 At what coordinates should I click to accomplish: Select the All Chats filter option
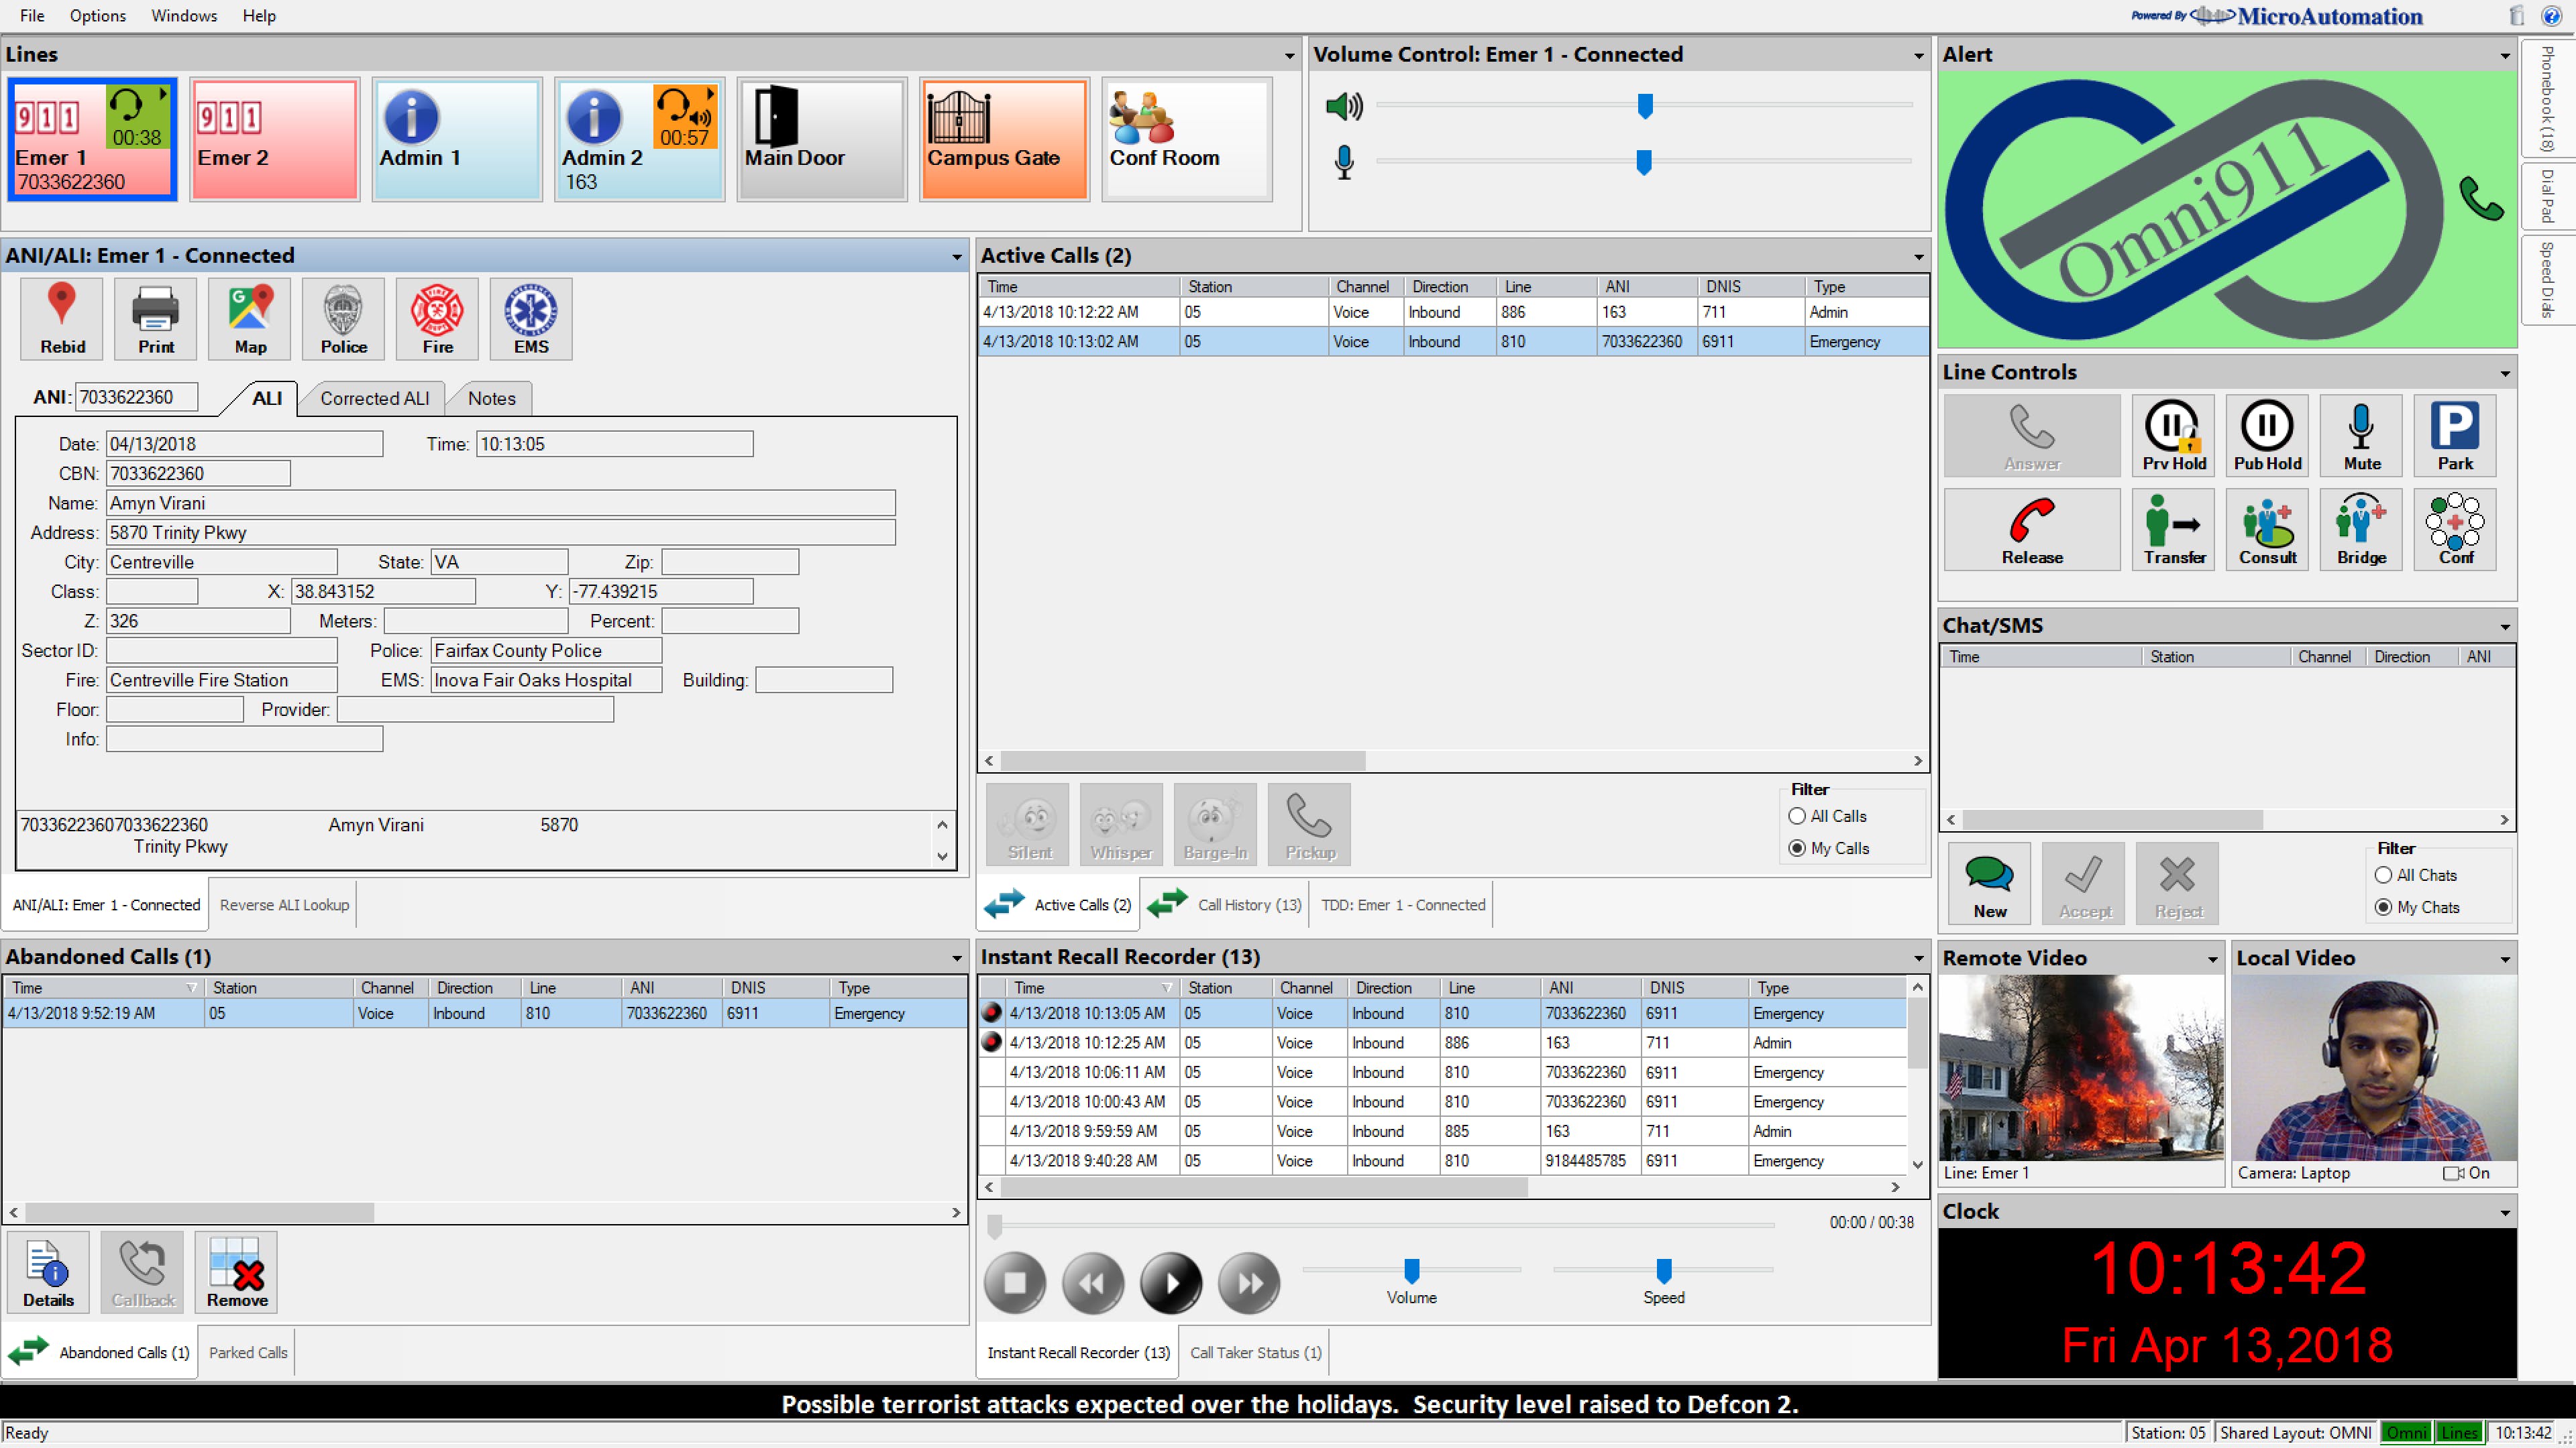2384,876
